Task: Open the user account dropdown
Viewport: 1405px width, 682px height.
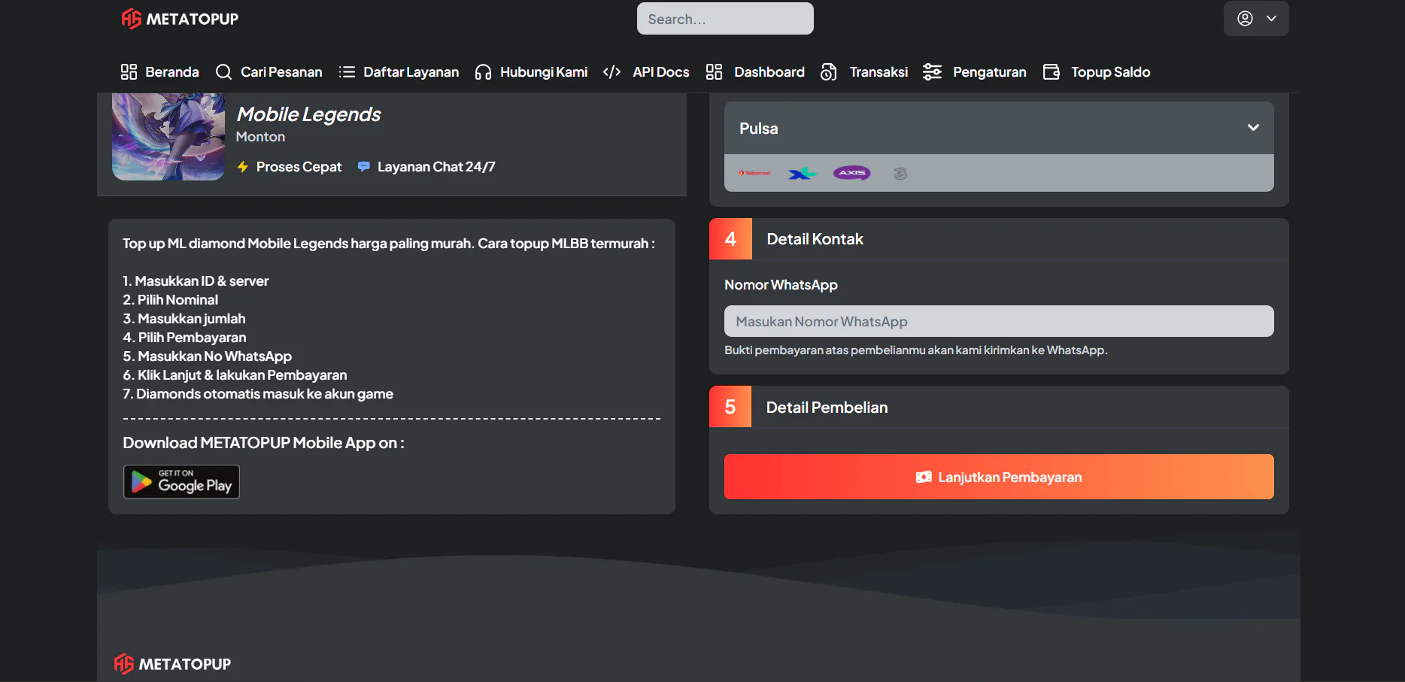Action: click(x=1256, y=19)
